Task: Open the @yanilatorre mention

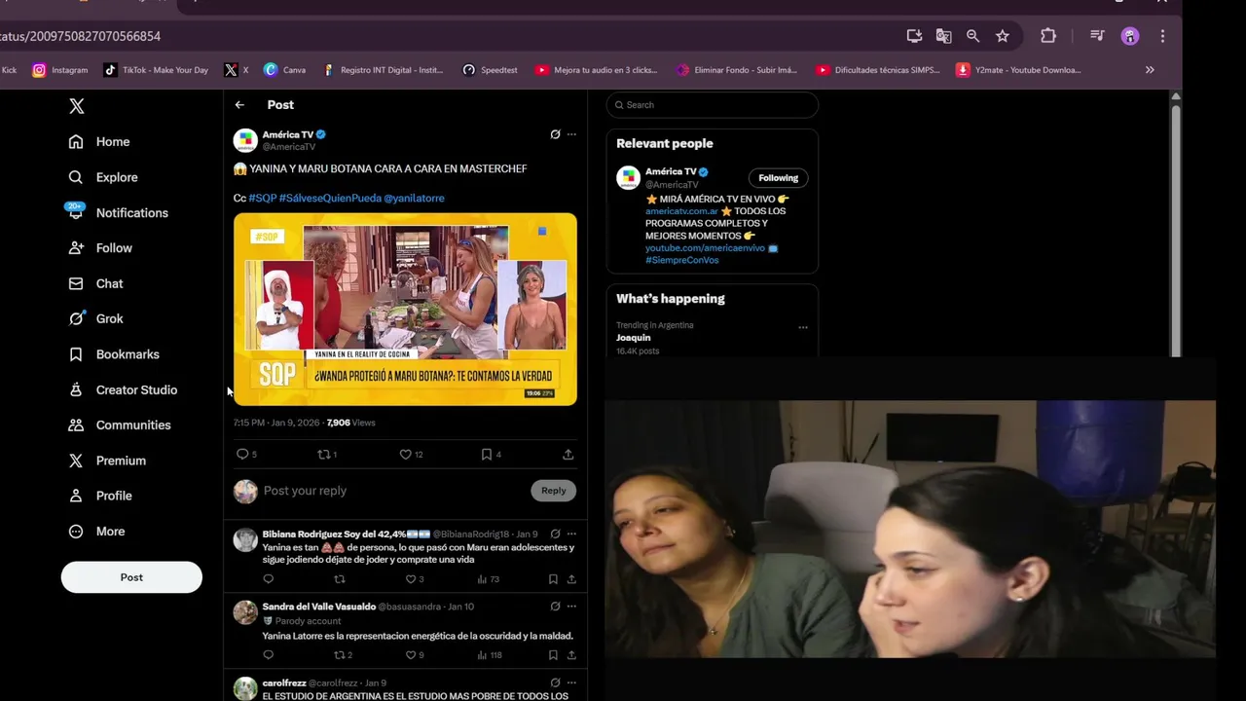Action: click(x=414, y=198)
